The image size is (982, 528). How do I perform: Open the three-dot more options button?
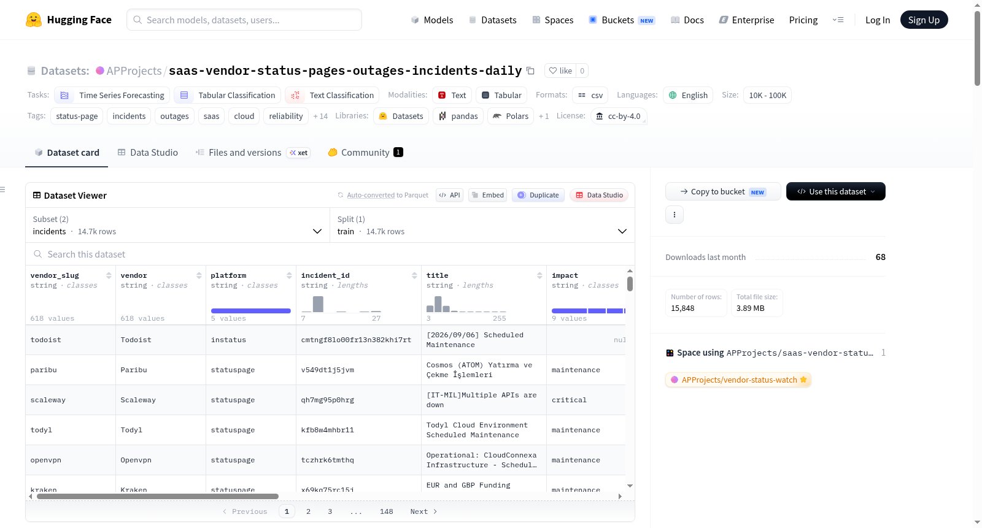pos(675,215)
